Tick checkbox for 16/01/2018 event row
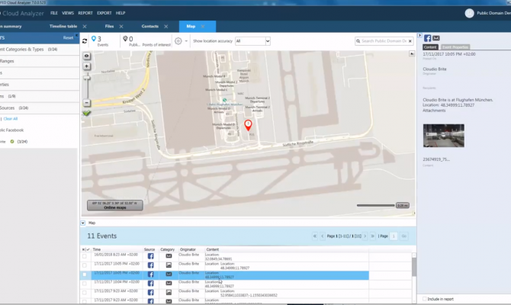The image size is (511, 305). coord(85,256)
